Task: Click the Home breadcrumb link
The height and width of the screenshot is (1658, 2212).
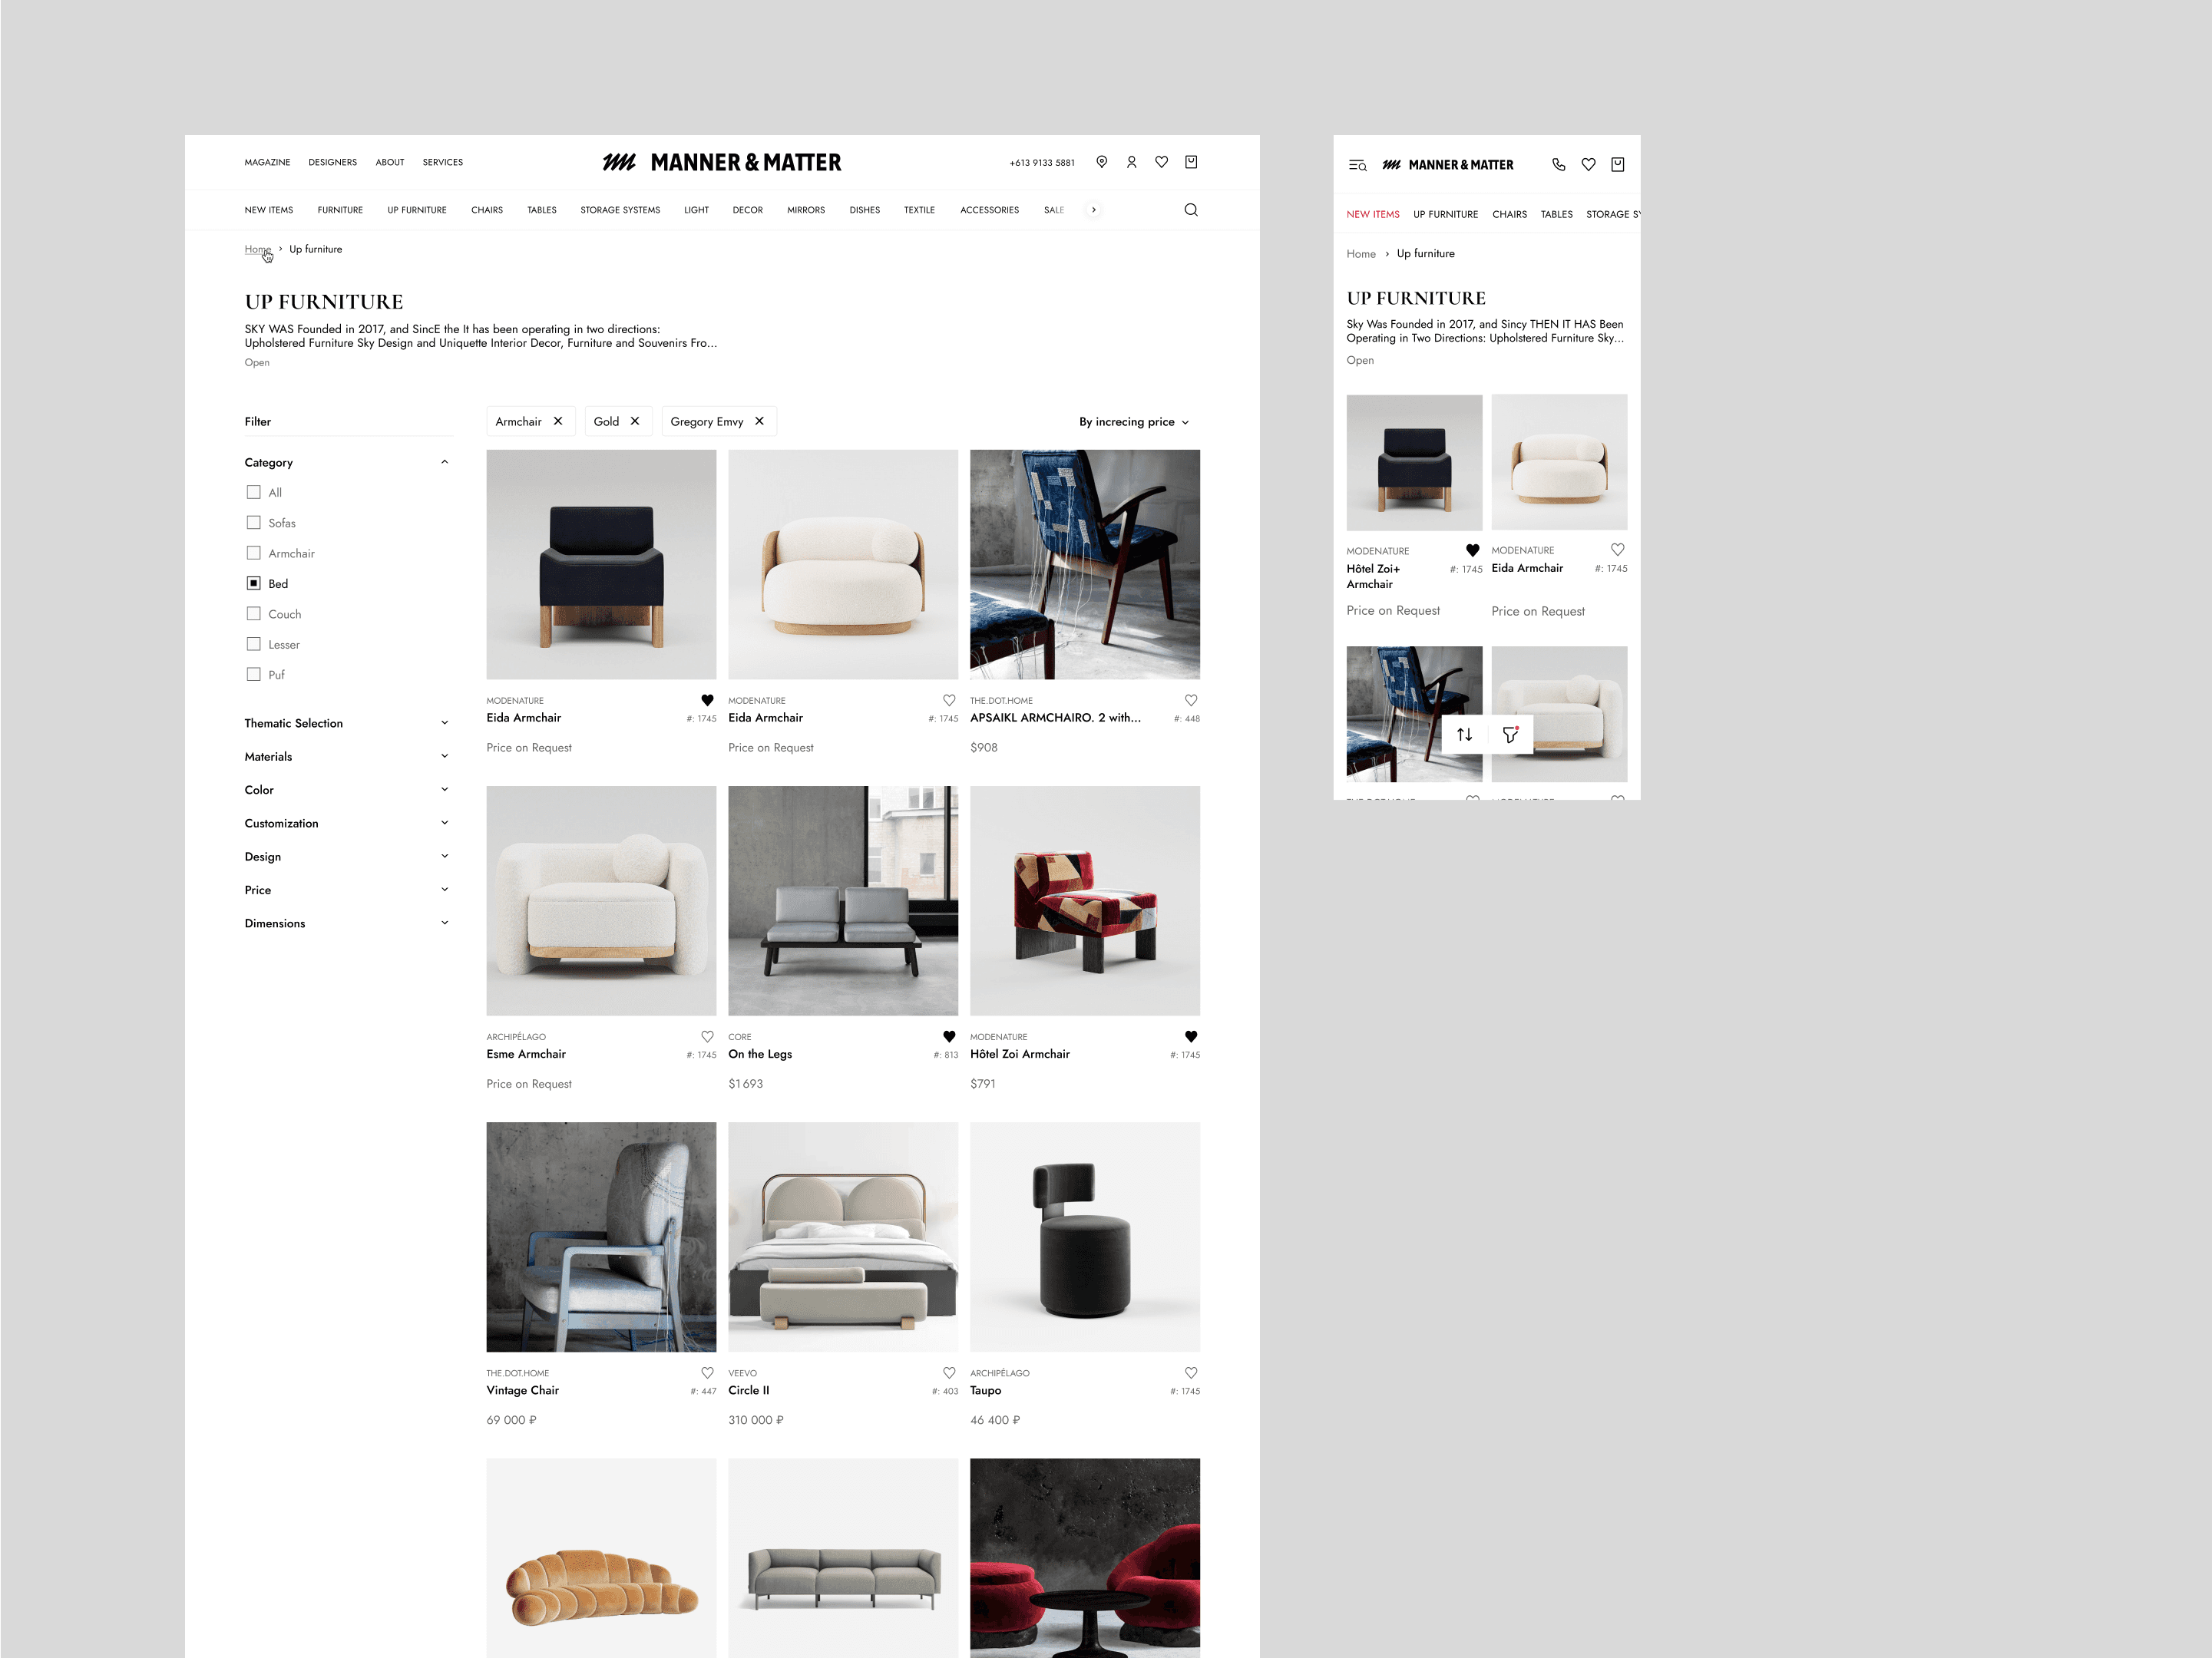Action: [x=257, y=249]
